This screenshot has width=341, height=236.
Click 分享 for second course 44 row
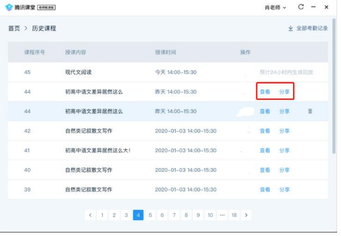point(284,111)
